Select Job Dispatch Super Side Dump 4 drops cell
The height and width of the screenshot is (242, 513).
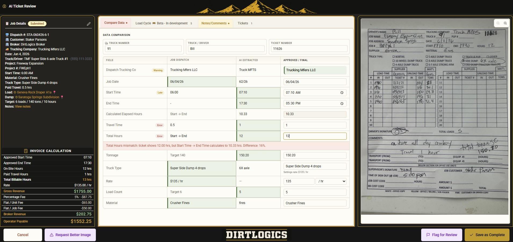click(x=202, y=168)
